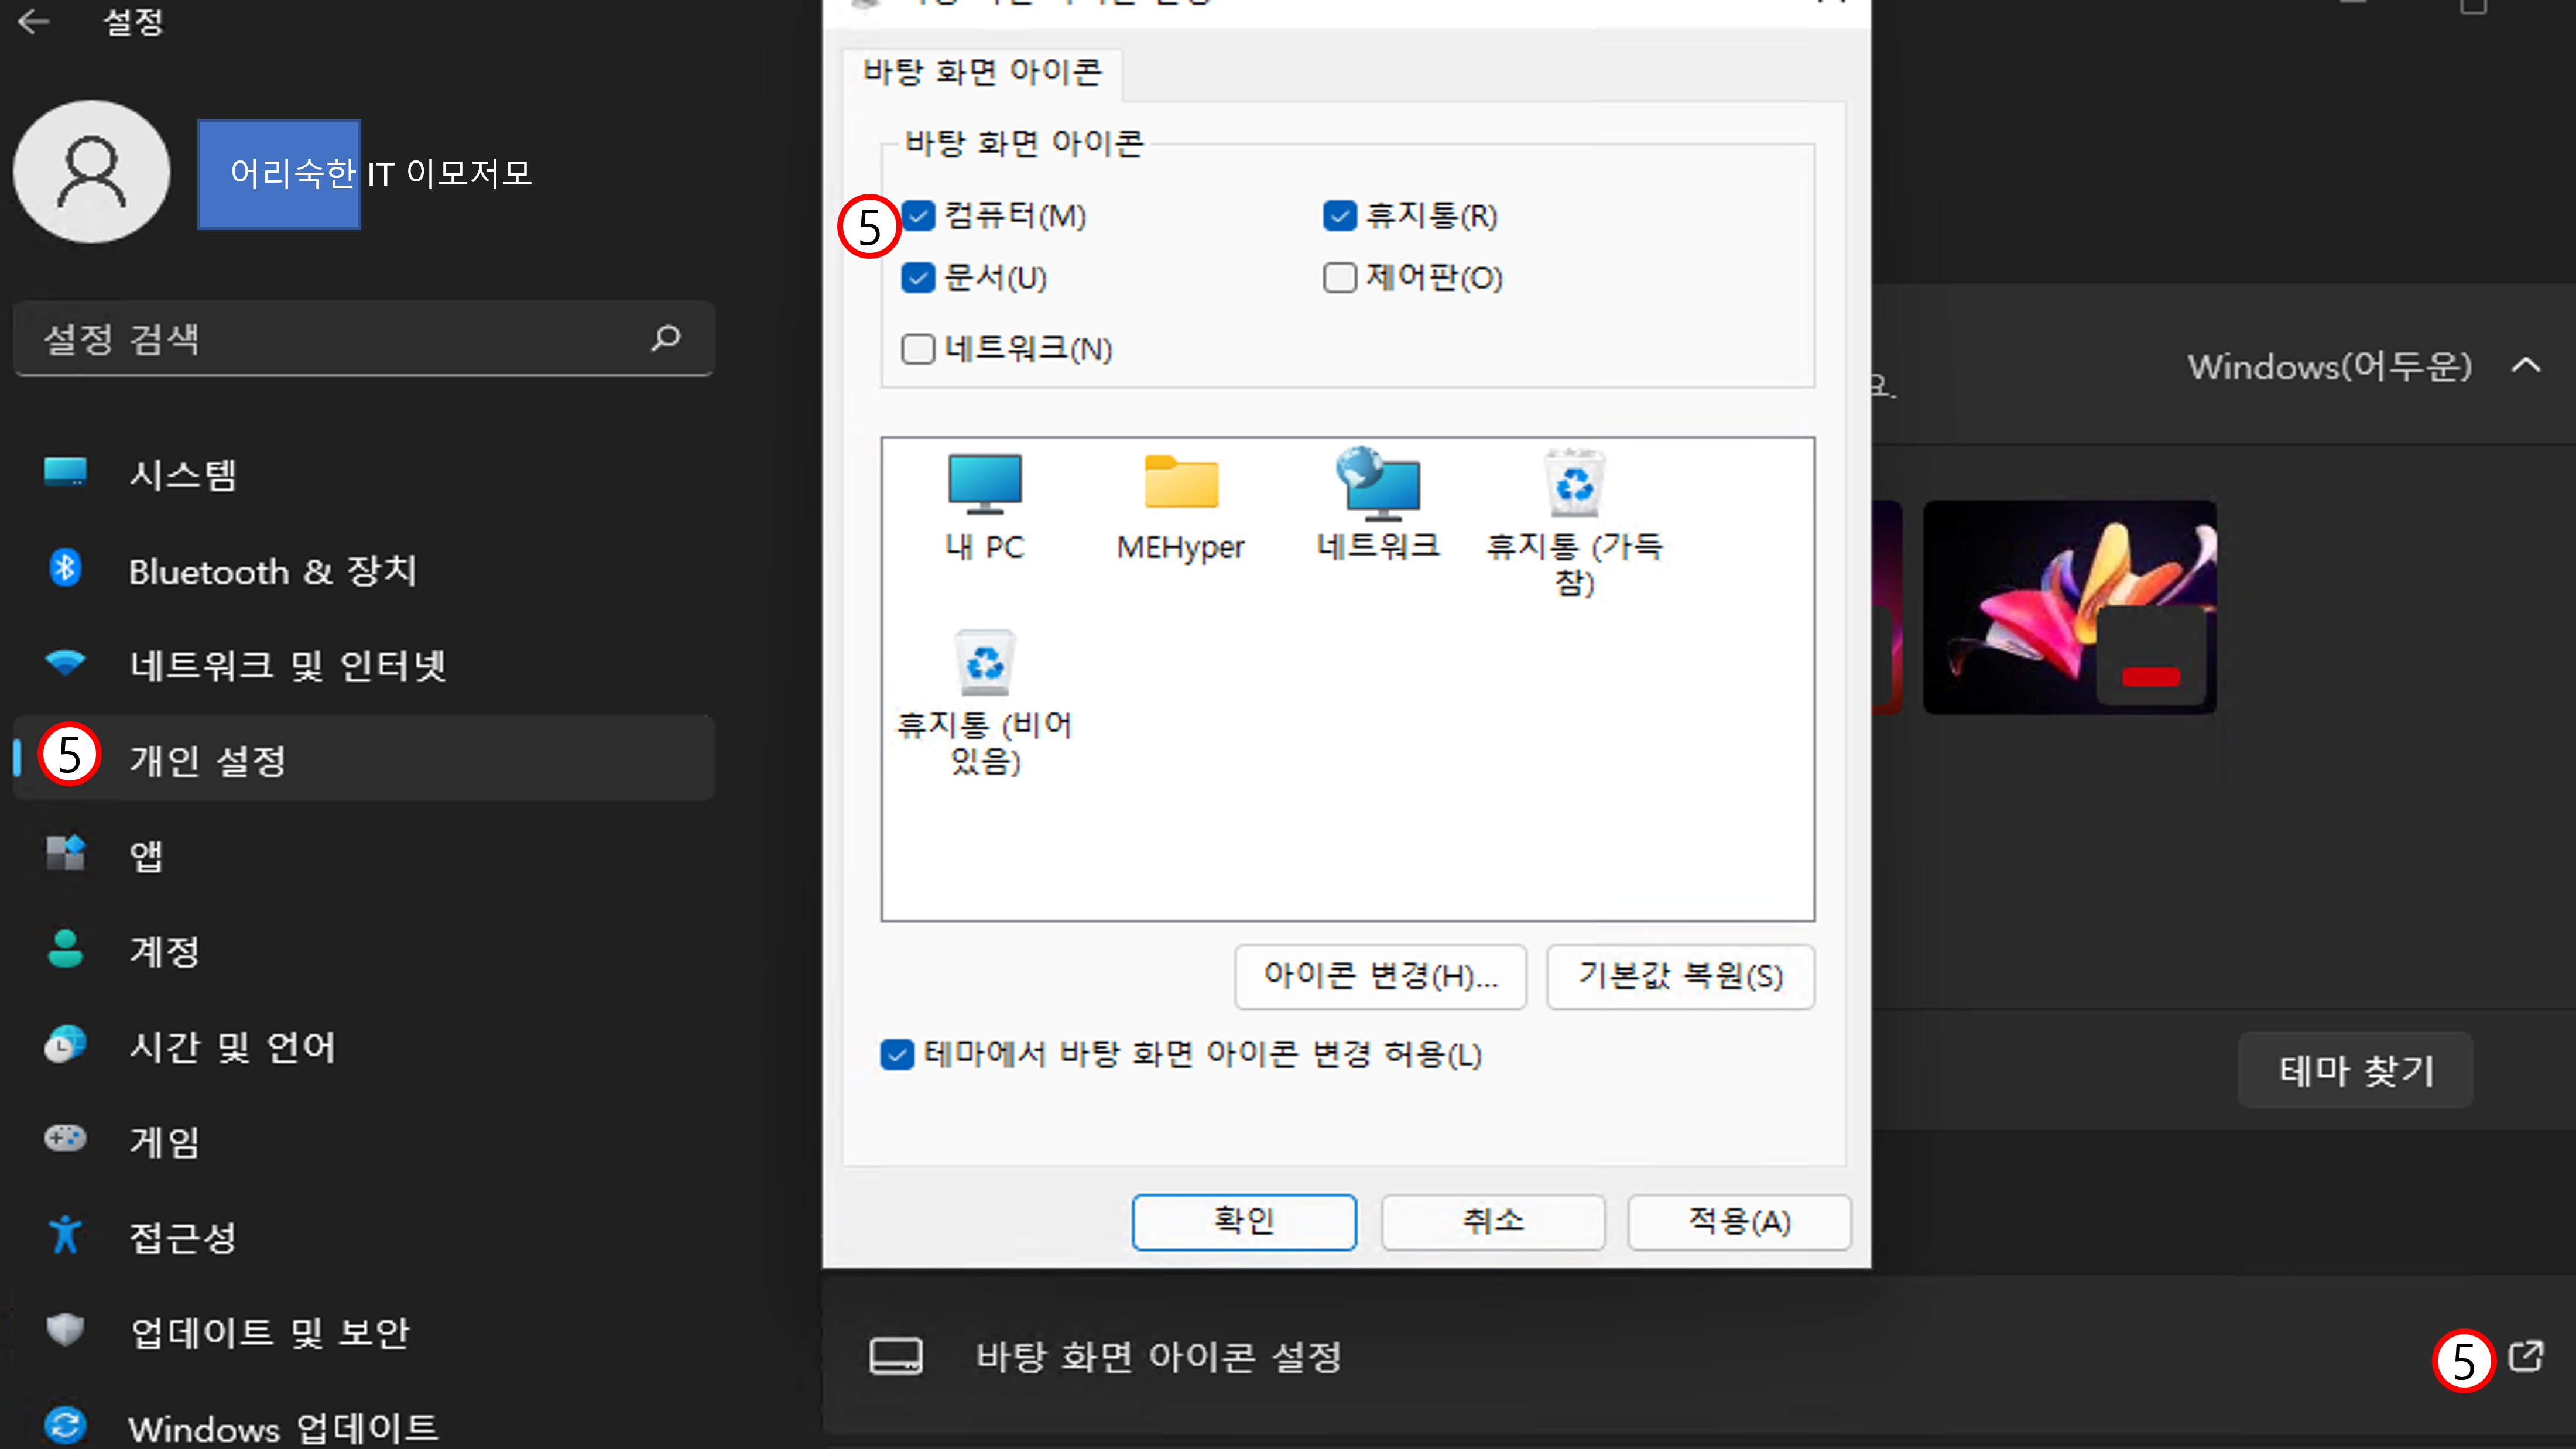Open external link icon for desktop icon settings

(x=2526, y=1357)
